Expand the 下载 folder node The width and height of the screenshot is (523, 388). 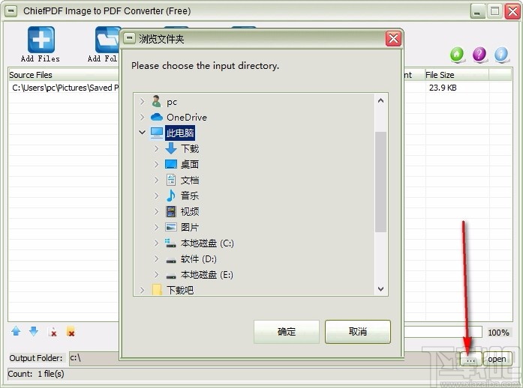tap(156, 148)
